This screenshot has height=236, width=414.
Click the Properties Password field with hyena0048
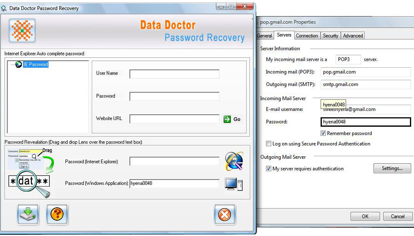(x=366, y=122)
